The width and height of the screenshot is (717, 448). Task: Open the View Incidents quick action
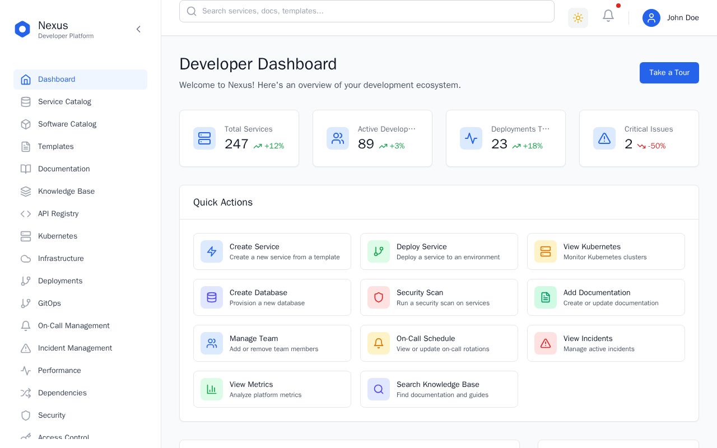(606, 343)
